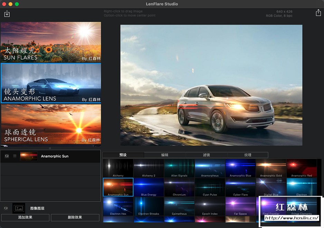Toggle visibility of the image layer
This screenshot has height=228, width=324.
tap(6, 208)
